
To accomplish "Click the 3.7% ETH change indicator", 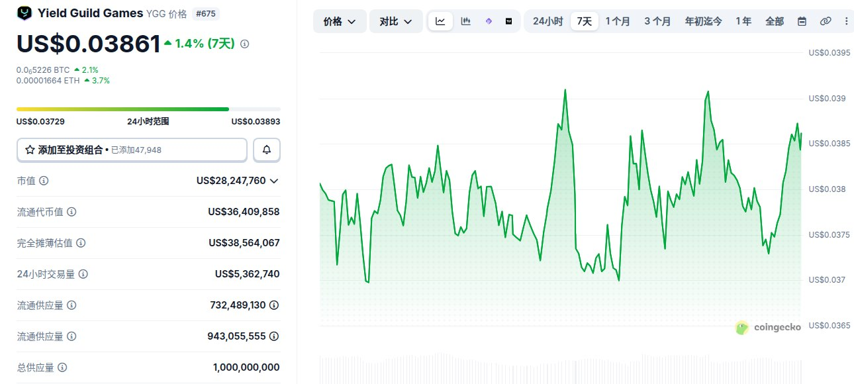I will coord(97,80).
